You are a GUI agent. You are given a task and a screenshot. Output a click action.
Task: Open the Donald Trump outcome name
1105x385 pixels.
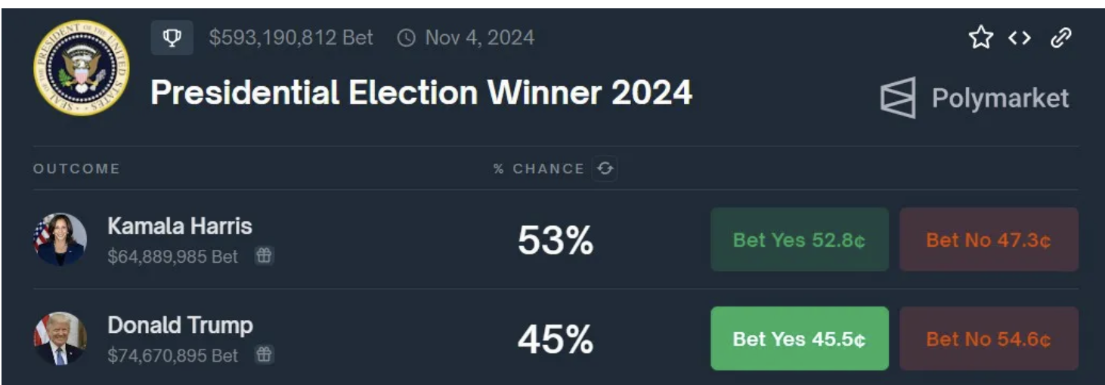pos(180,325)
